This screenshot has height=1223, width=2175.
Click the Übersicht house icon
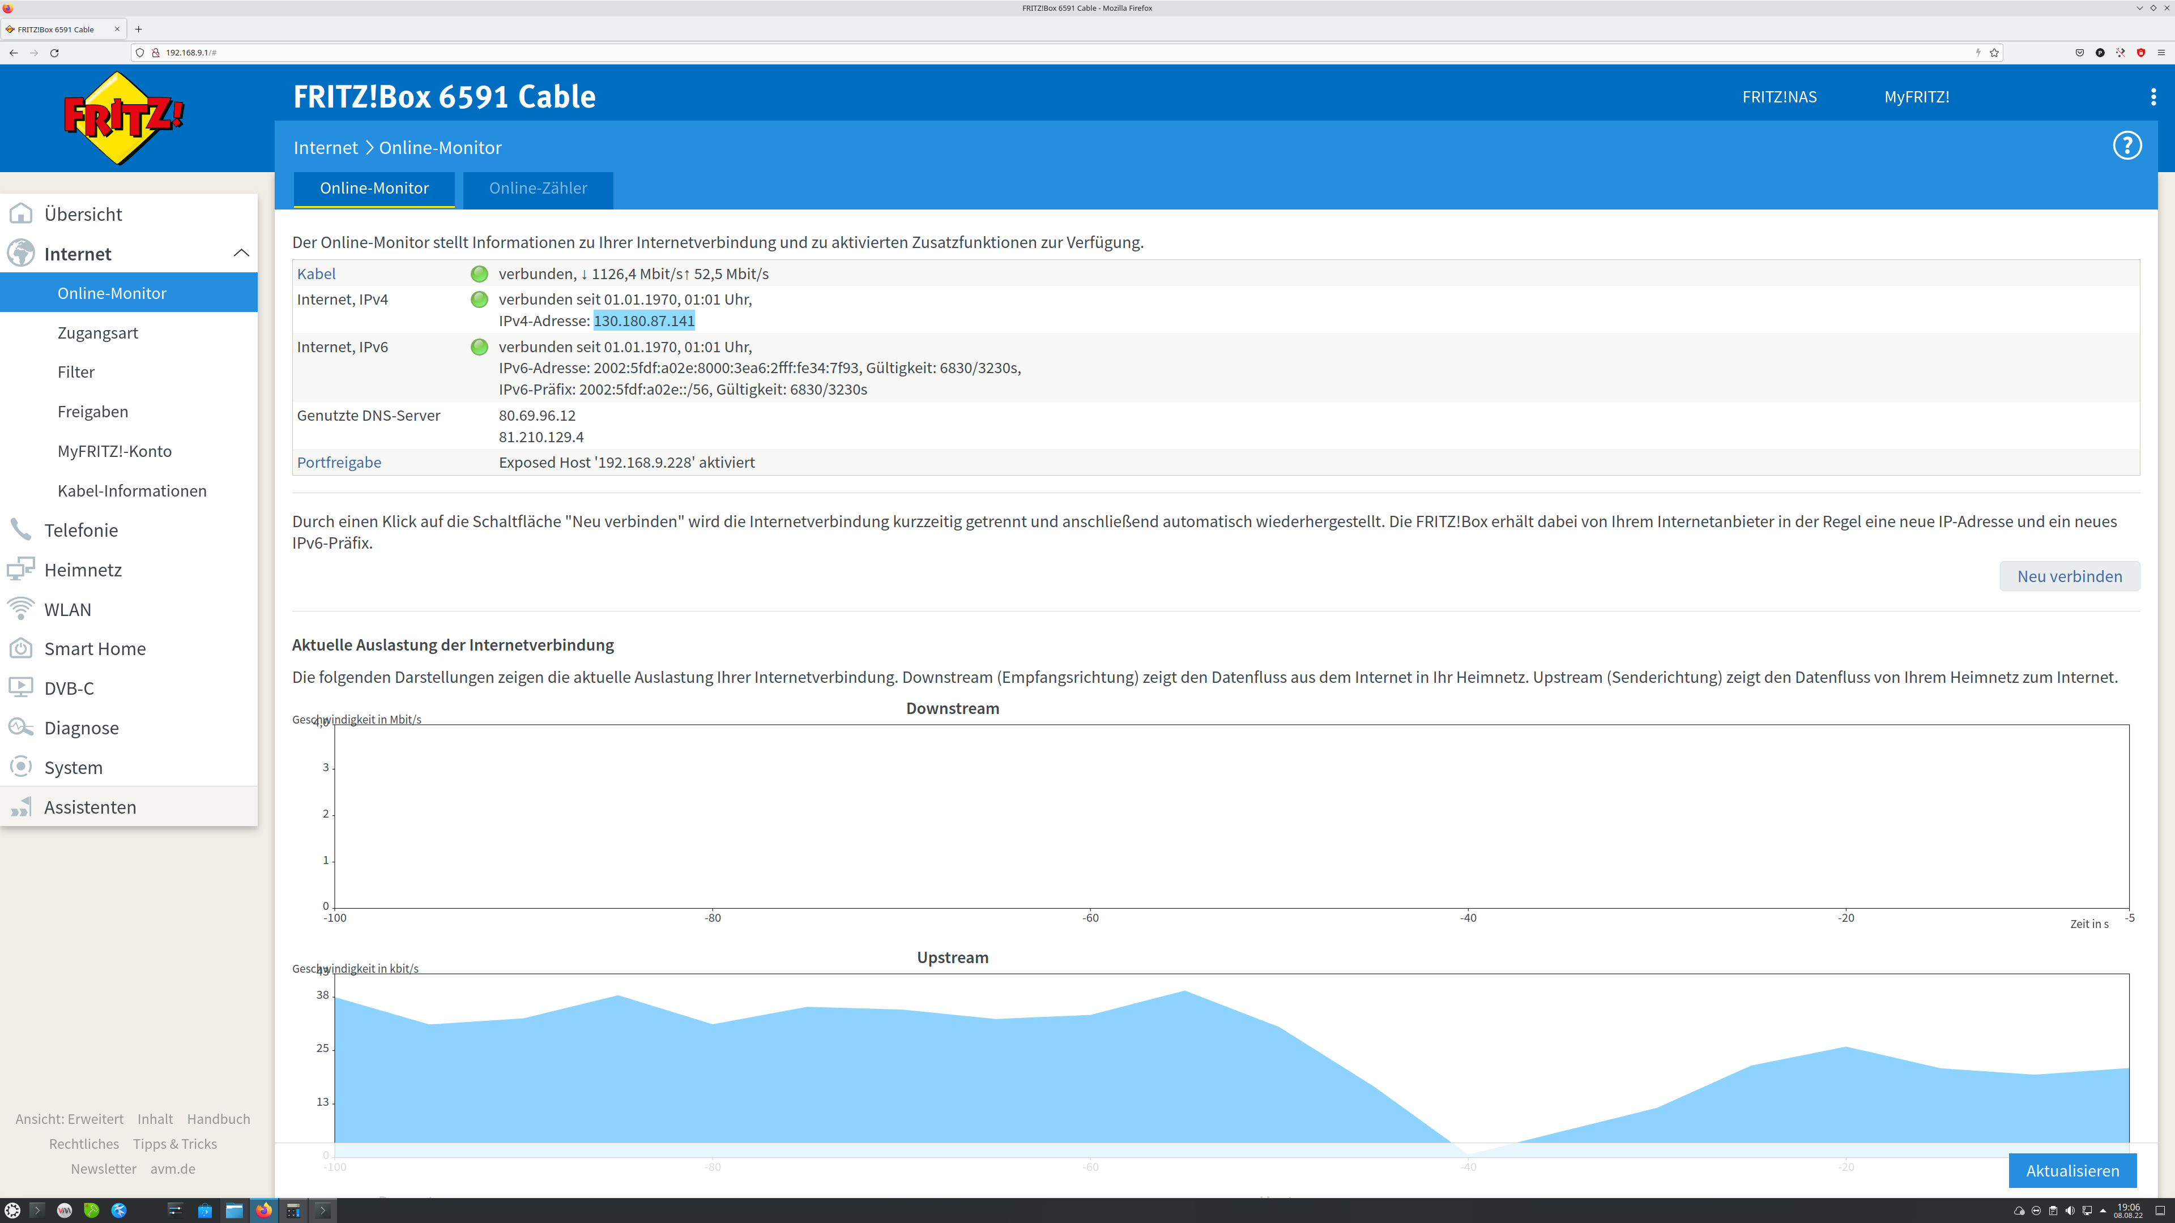[21, 213]
